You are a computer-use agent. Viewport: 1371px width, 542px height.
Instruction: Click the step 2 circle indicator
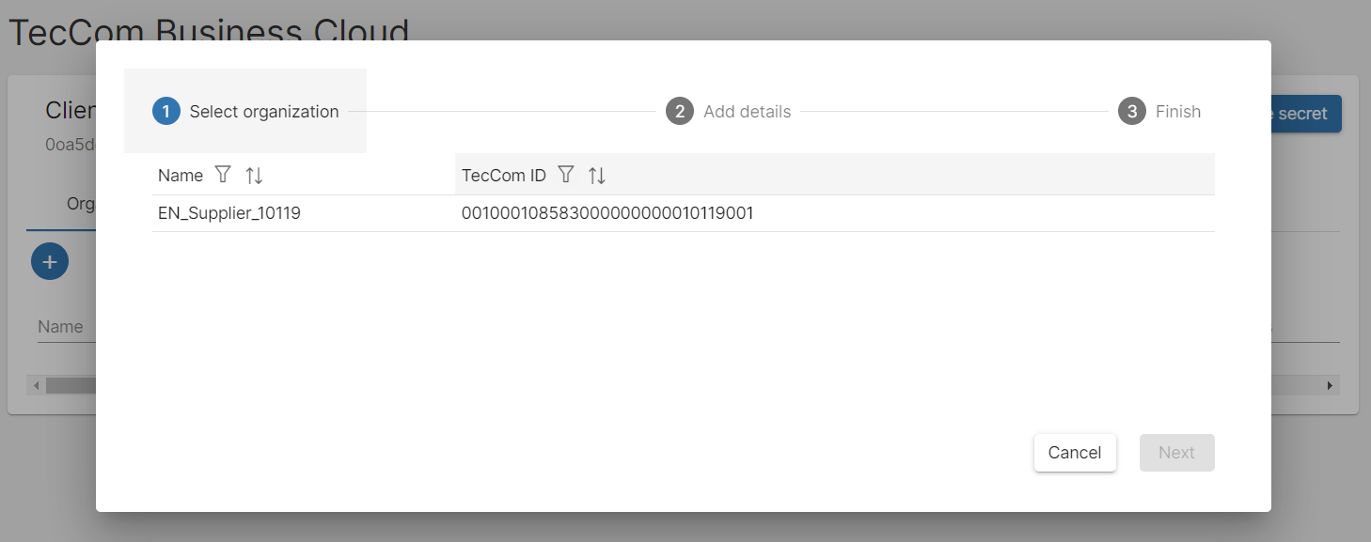tap(679, 111)
